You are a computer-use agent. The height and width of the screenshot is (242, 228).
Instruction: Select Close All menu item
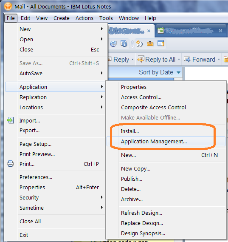point(56,221)
